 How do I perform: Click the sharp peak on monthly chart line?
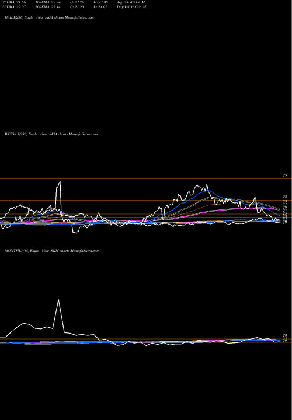point(58,300)
